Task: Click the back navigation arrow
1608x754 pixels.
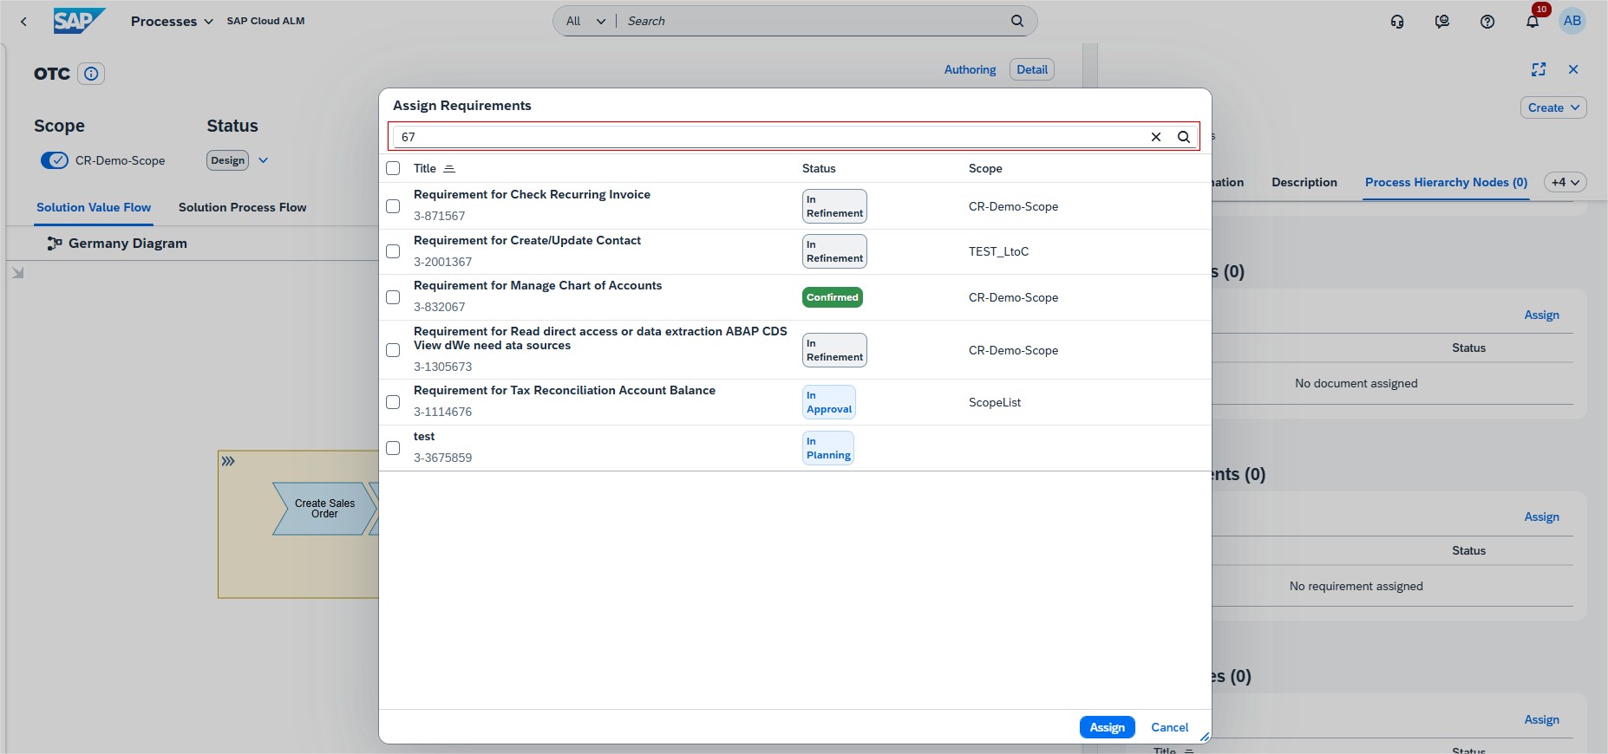Action: point(23,22)
